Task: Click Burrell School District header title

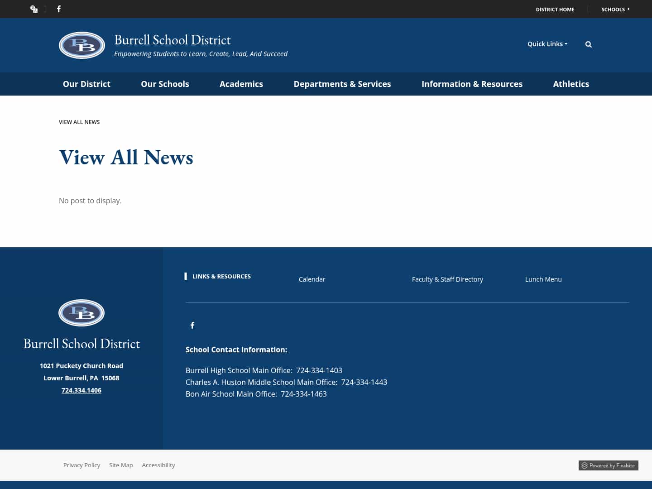Action: tap(173, 40)
